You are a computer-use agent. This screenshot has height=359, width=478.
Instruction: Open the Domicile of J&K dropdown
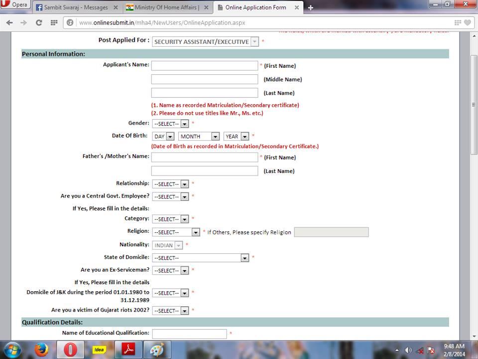pos(170,293)
